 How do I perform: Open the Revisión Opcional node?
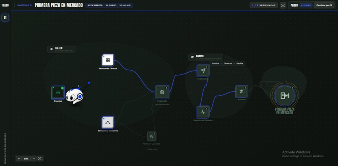[x=151, y=136]
